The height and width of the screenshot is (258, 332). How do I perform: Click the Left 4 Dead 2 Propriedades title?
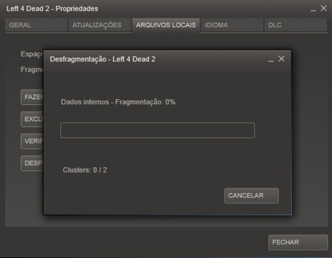pyautogui.click(x=52, y=9)
